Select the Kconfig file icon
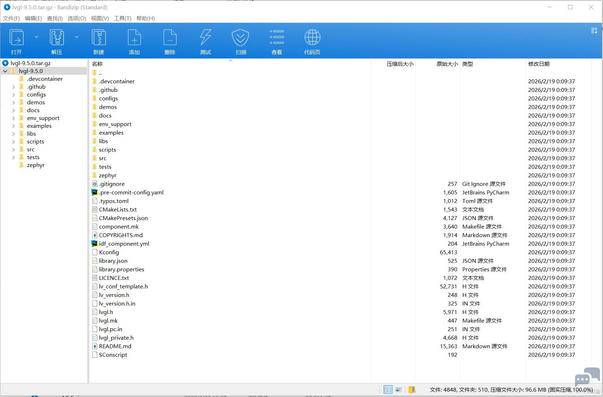 point(95,252)
